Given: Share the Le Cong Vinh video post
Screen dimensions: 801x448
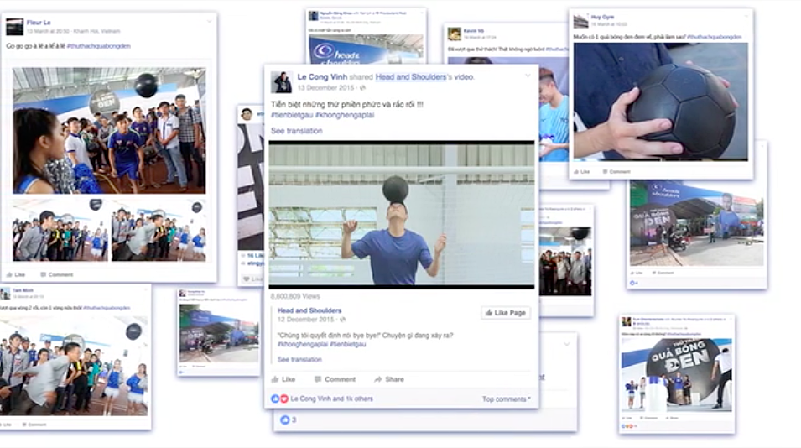Looking at the screenshot, I should click(389, 379).
